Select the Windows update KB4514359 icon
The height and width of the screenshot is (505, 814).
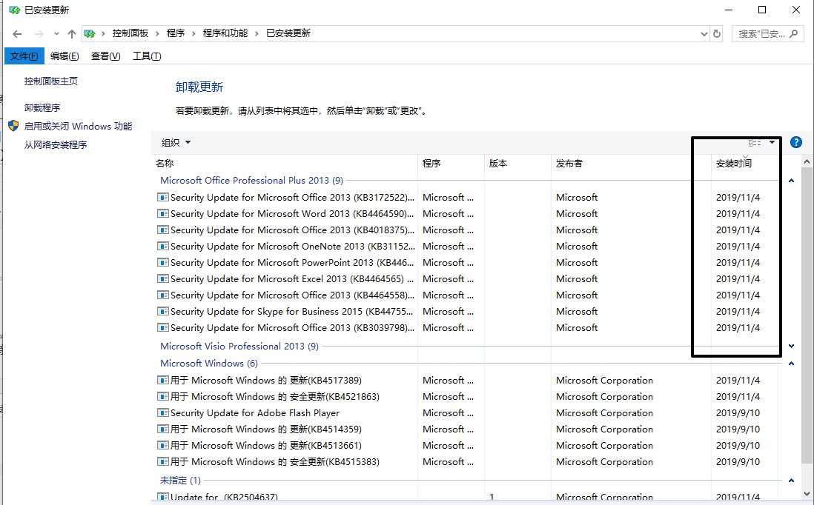click(x=163, y=429)
